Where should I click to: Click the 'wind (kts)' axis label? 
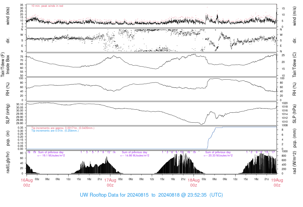(x=8, y=16)
